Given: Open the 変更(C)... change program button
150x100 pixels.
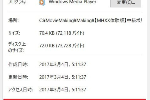Looking at the screenshot, I should 126,3.
